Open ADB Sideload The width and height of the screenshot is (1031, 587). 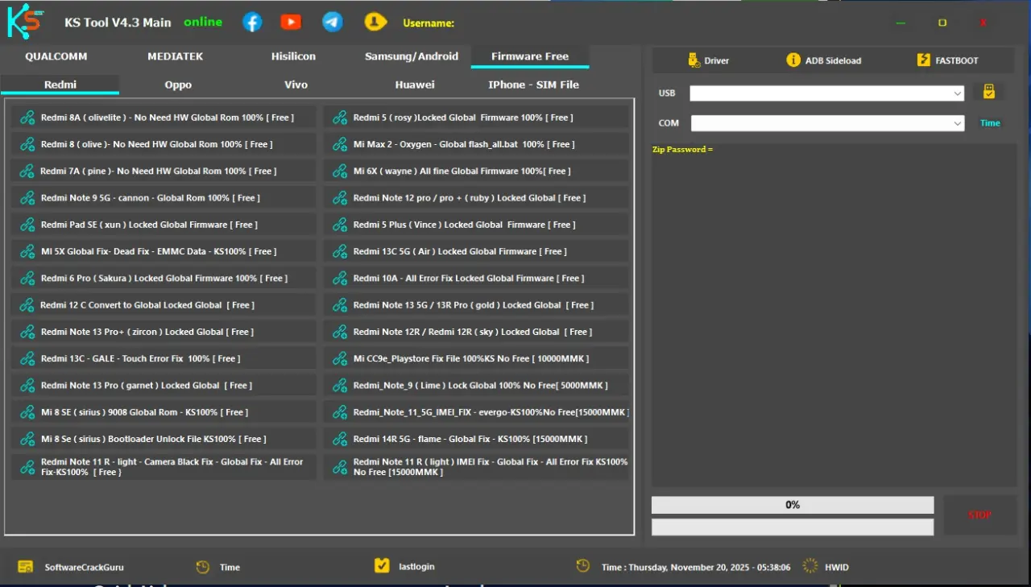[823, 60]
